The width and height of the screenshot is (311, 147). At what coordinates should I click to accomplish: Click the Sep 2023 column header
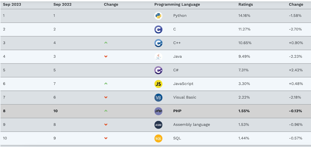12,4
